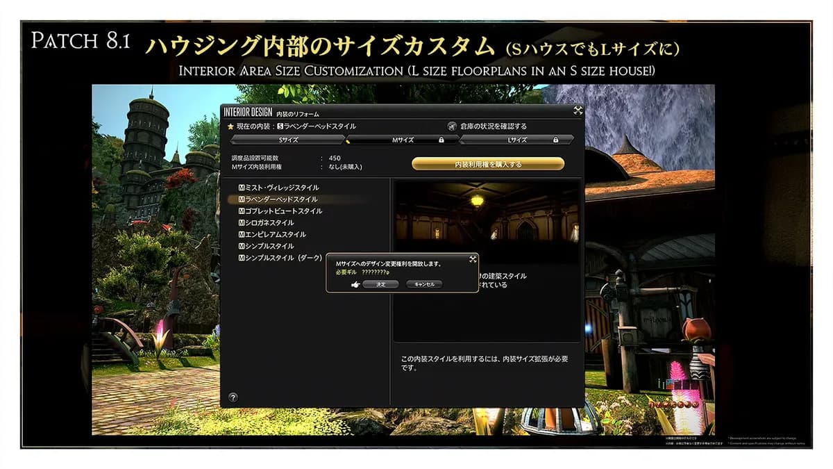Select エンピレアムスタイル in the list
Image resolution: width=833 pixels, height=469 pixels.
(x=271, y=235)
